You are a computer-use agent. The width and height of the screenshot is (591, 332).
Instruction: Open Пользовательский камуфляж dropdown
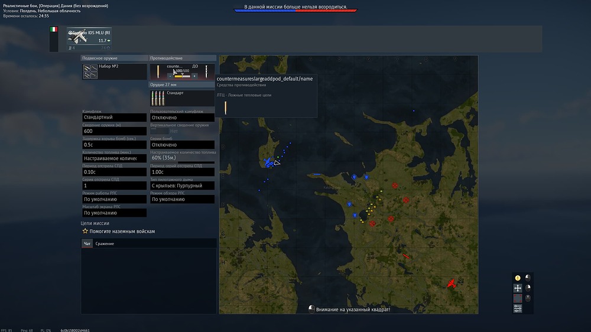183,118
